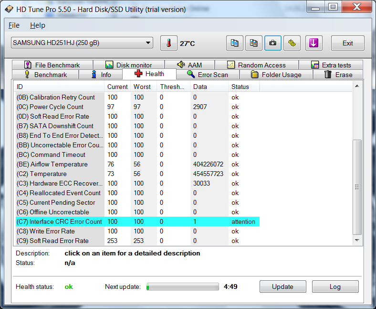
Task: Click the Exit button
Action: point(348,43)
